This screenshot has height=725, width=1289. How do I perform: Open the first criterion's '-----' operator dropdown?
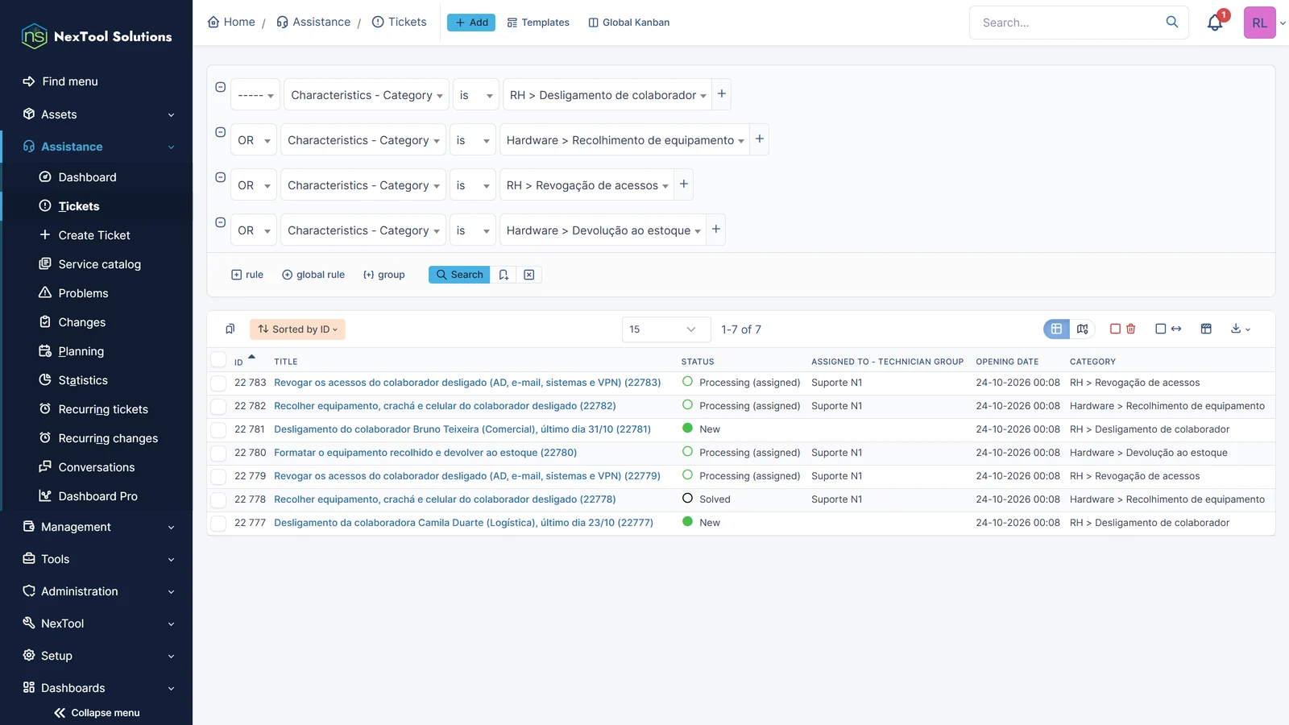tap(255, 95)
